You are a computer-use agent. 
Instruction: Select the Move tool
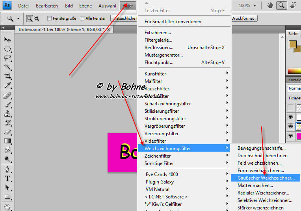(7, 40)
